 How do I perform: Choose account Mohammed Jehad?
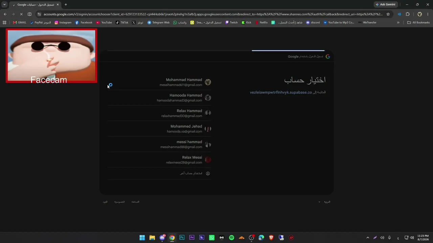159,129
